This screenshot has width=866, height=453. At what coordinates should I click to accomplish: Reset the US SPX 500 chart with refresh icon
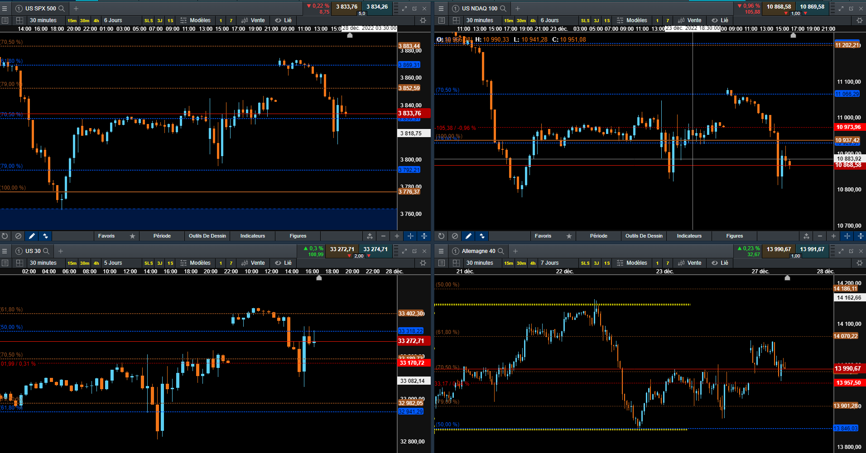pyautogui.click(x=5, y=236)
